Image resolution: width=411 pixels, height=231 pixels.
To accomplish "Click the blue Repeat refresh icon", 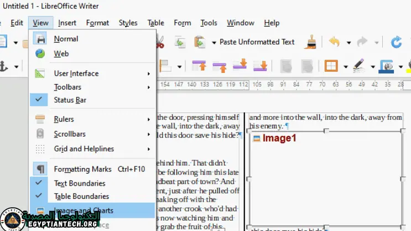I will click(x=396, y=42).
